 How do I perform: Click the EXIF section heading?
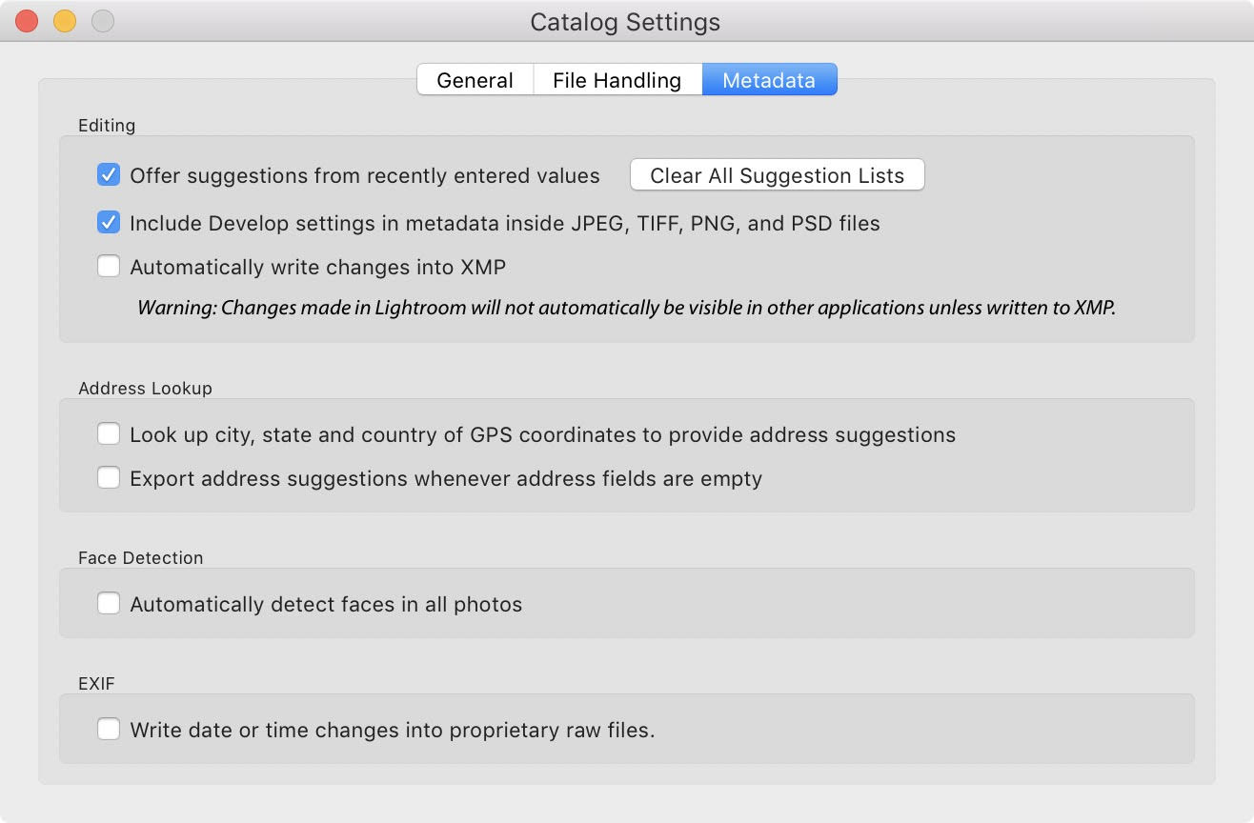96,684
